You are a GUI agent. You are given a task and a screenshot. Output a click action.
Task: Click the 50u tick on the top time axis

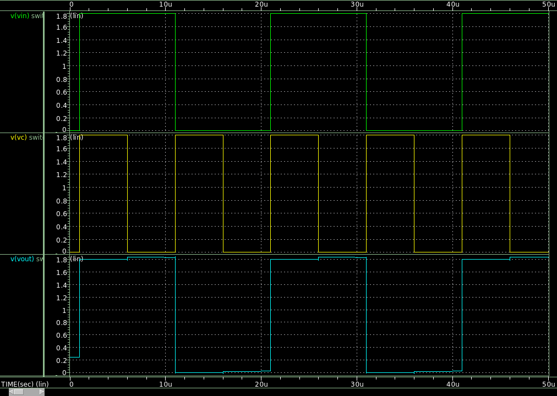pyautogui.click(x=549, y=4)
